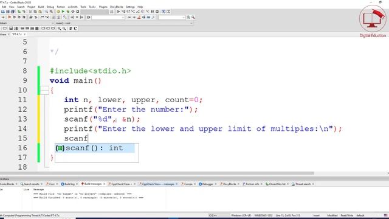The width and height of the screenshot is (389, 219).
Task: Open the search text combo box in second toolbar
Action: (x=108, y=17)
